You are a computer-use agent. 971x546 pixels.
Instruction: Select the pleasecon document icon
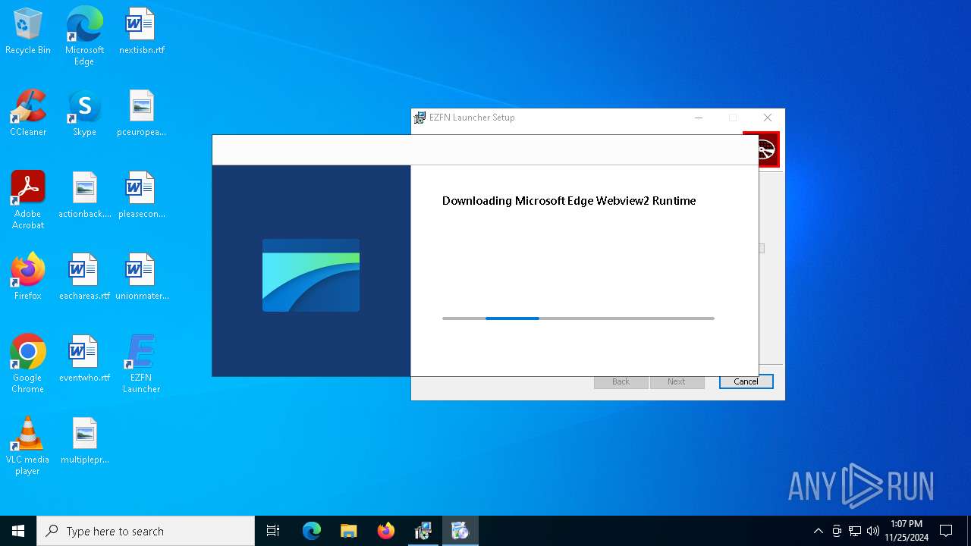(x=141, y=195)
